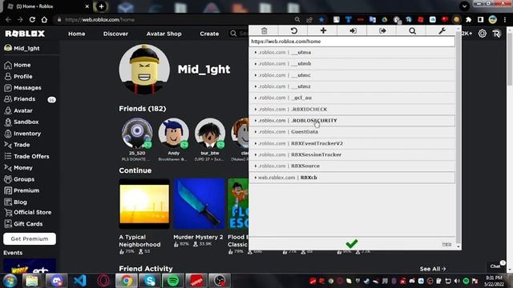Viewport: 513px width, 288px height.
Task: Open Profile in the left sidebar
Action: click(18, 77)
